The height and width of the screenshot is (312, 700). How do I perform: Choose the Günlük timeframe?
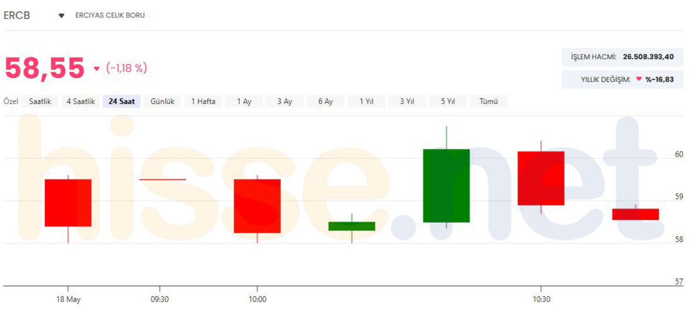[163, 101]
